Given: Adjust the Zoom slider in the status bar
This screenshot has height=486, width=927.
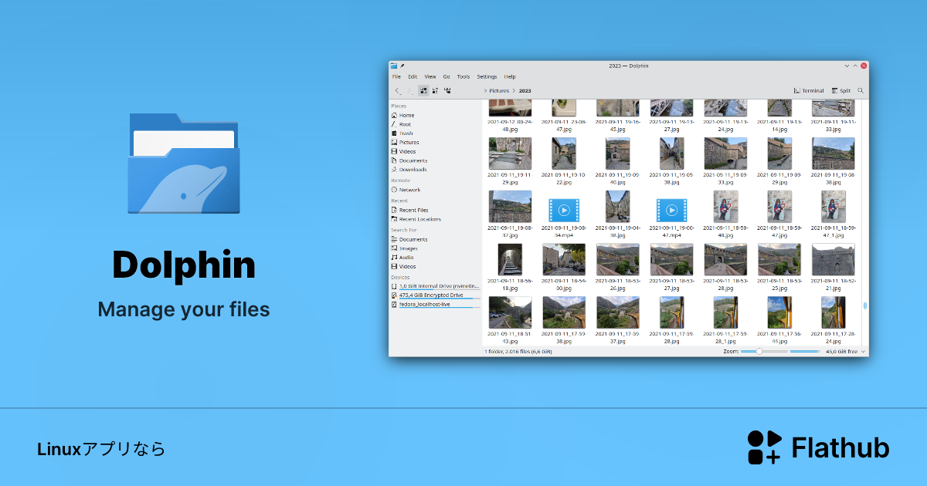Looking at the screenshot, I should 761,350.
